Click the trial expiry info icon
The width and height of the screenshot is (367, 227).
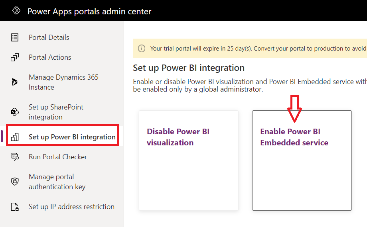(142, 49)
